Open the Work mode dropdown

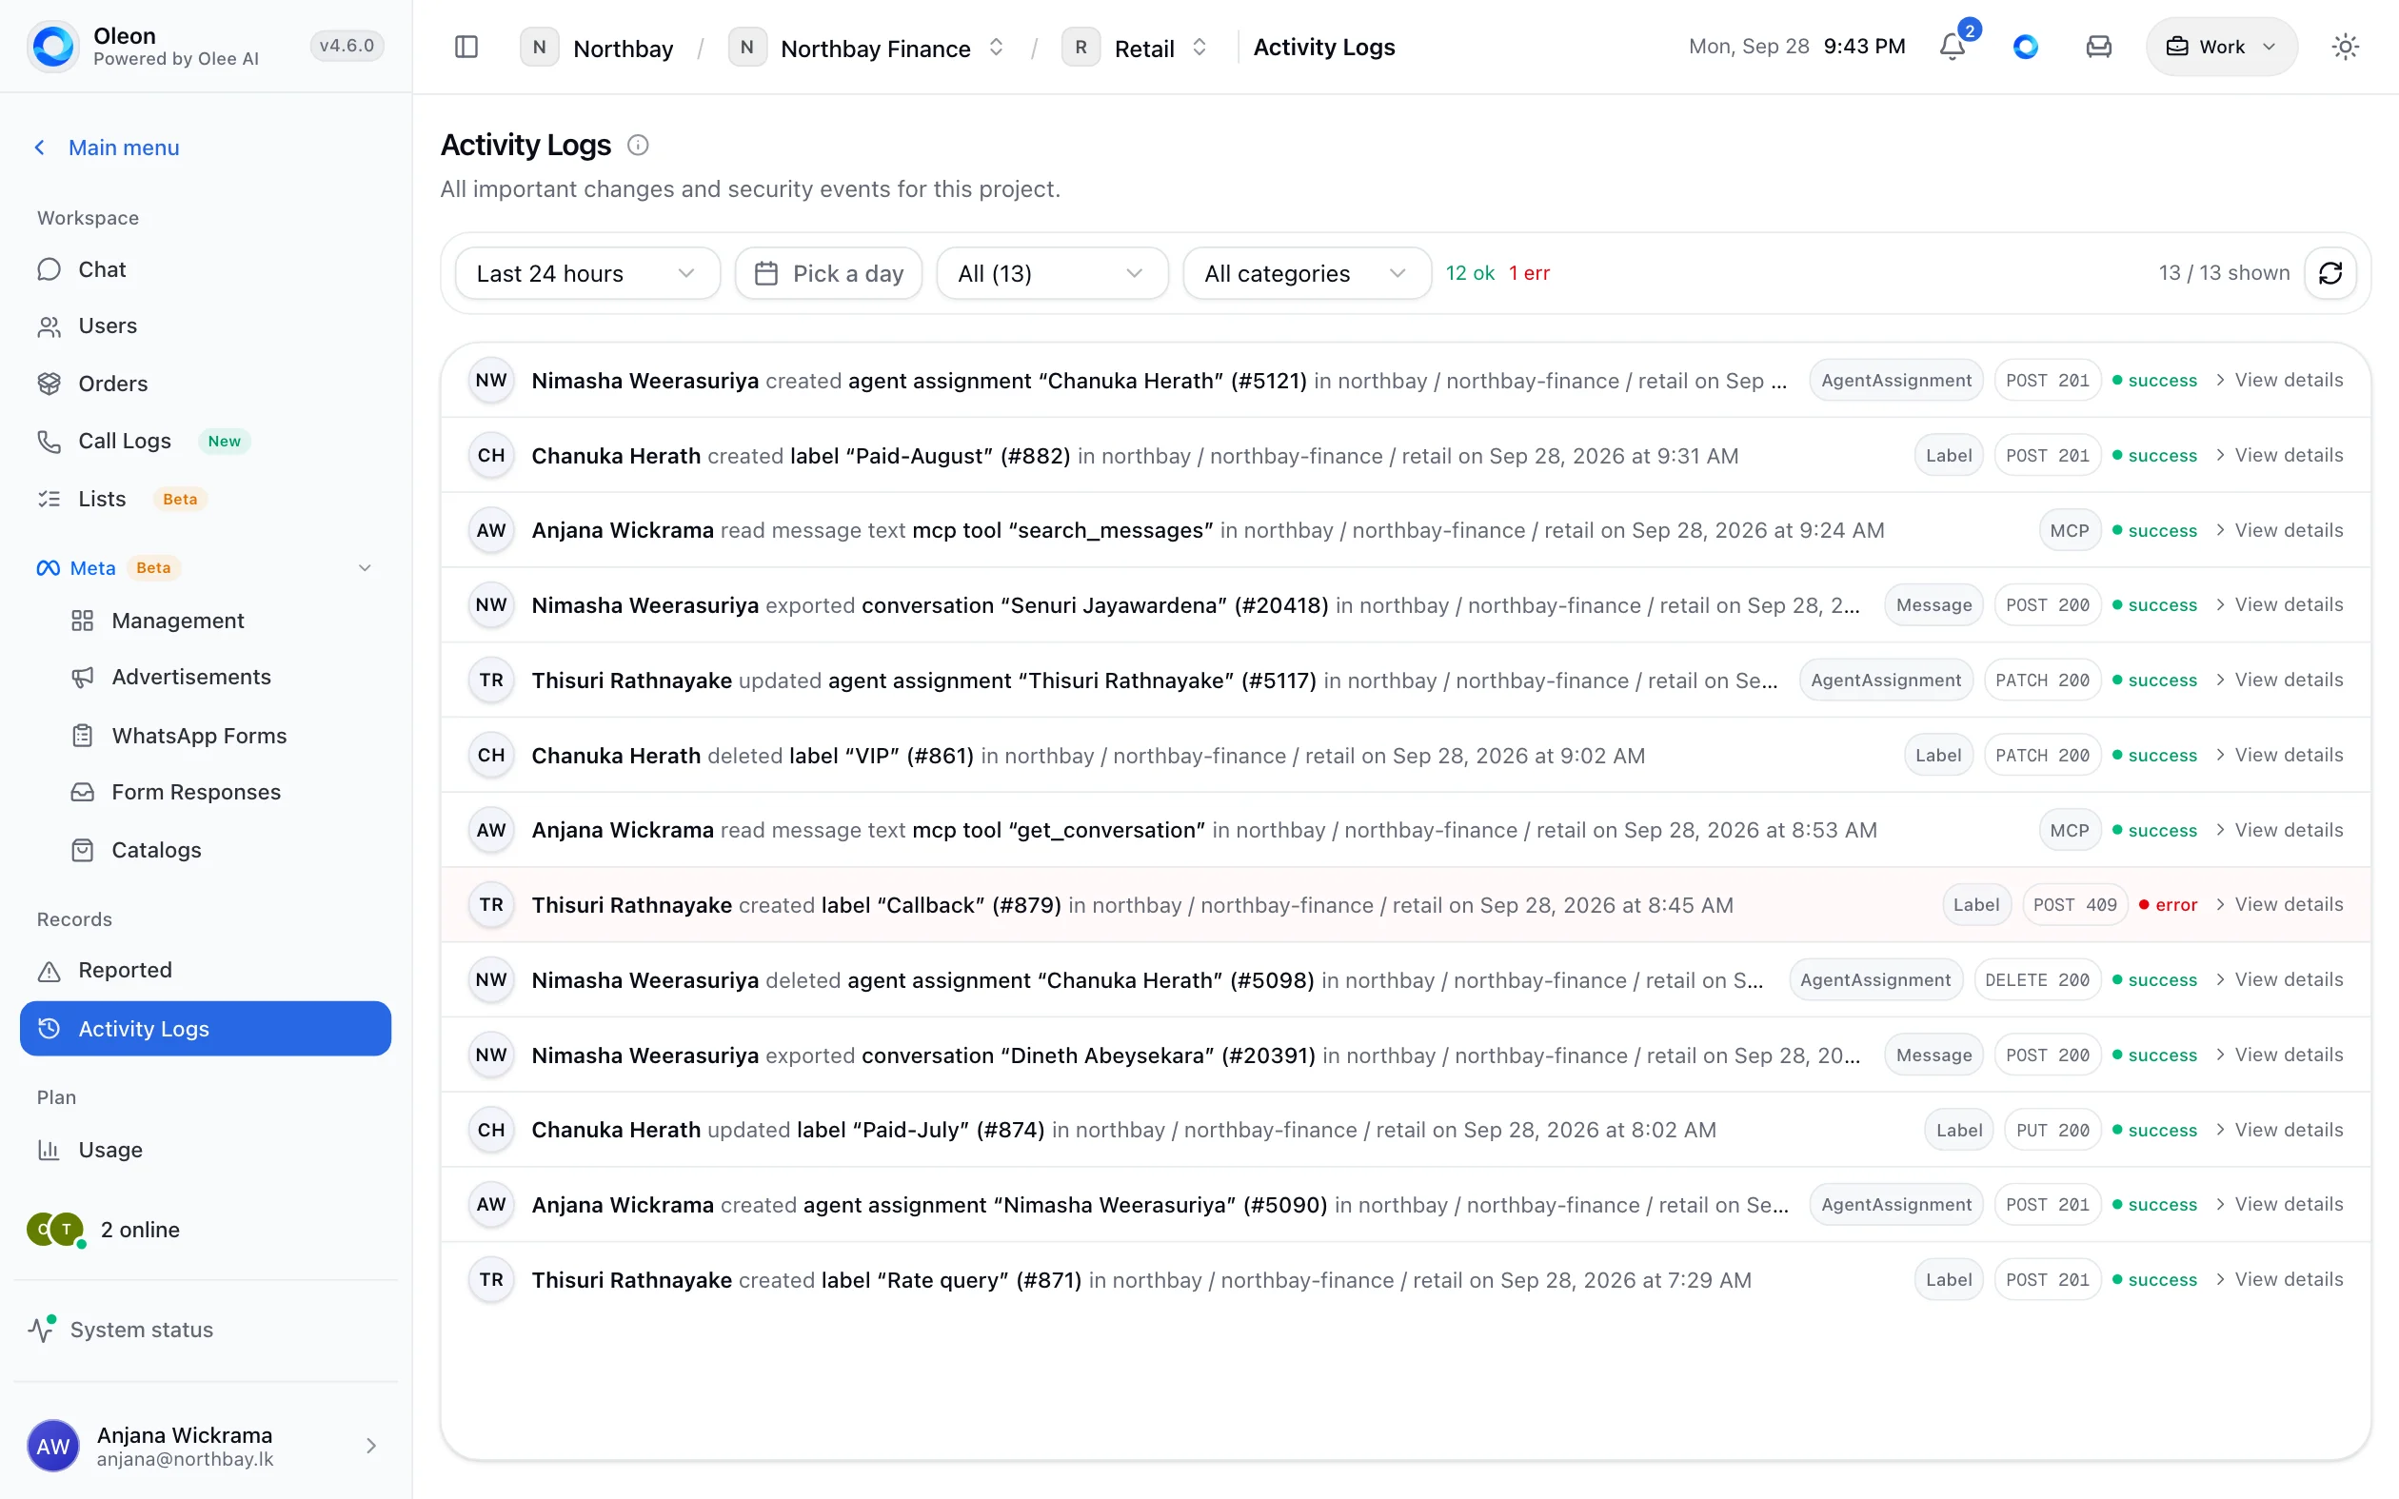coord(2221,47)
